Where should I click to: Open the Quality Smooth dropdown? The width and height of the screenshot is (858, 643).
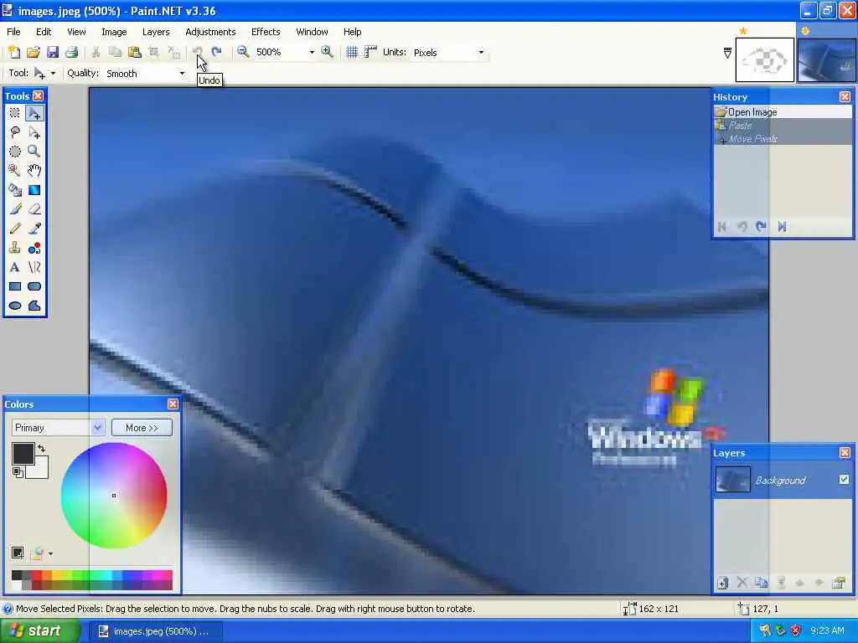click(182, 74)
